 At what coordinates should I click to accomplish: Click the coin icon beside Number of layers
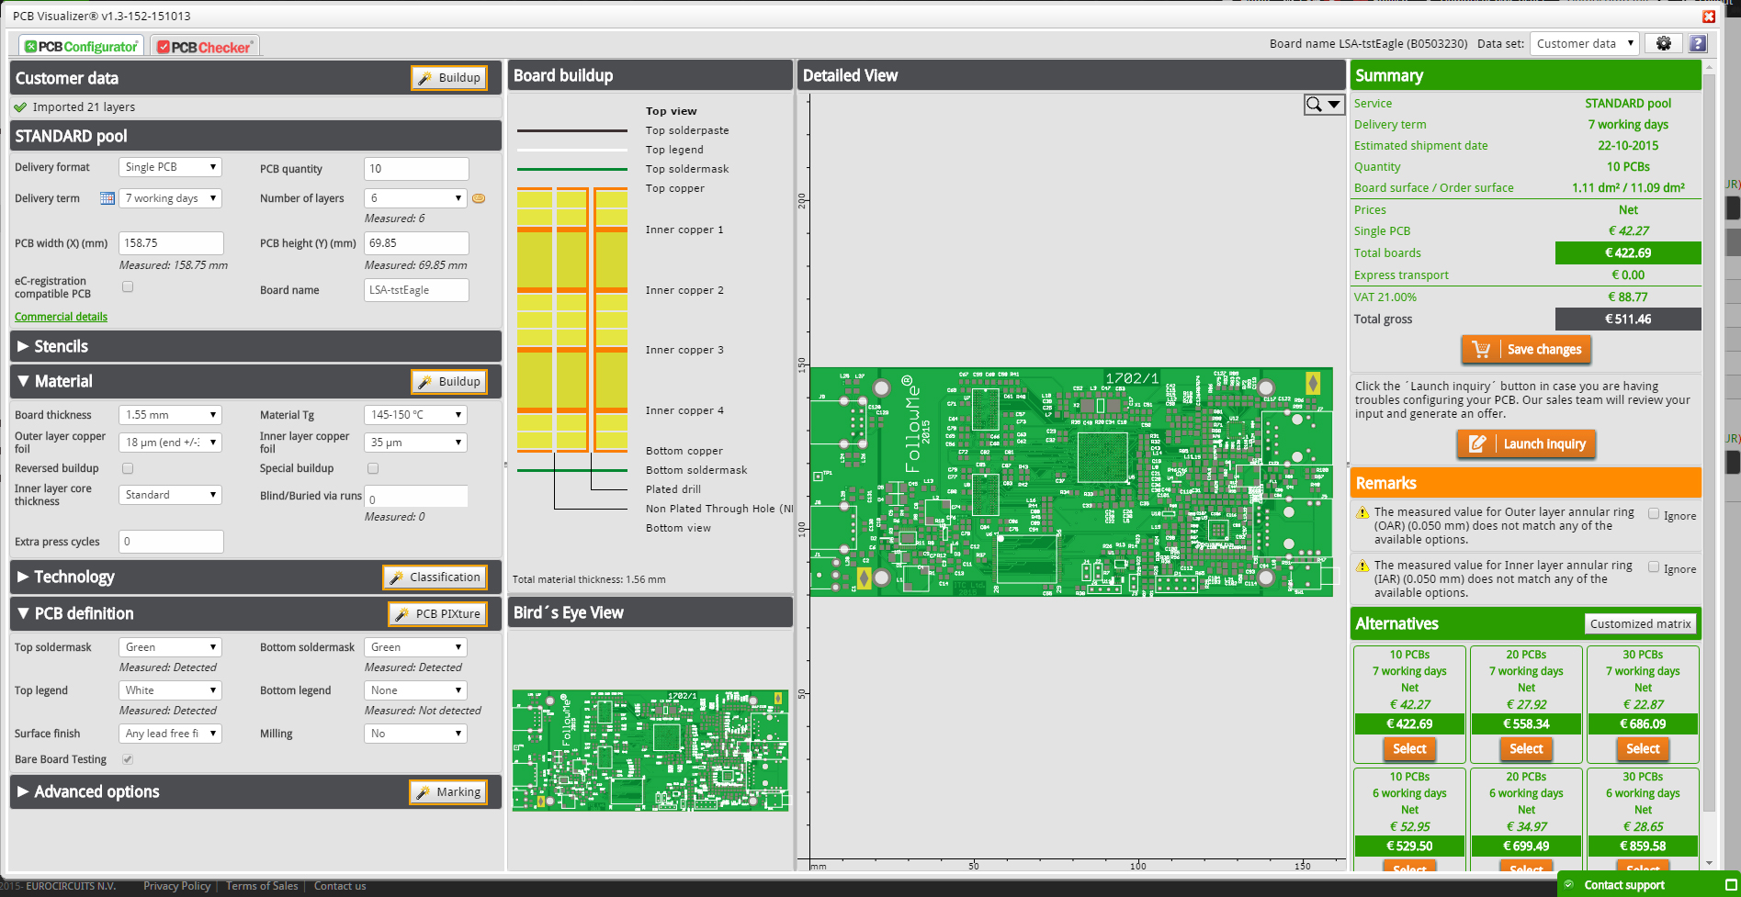coord(479,197)
